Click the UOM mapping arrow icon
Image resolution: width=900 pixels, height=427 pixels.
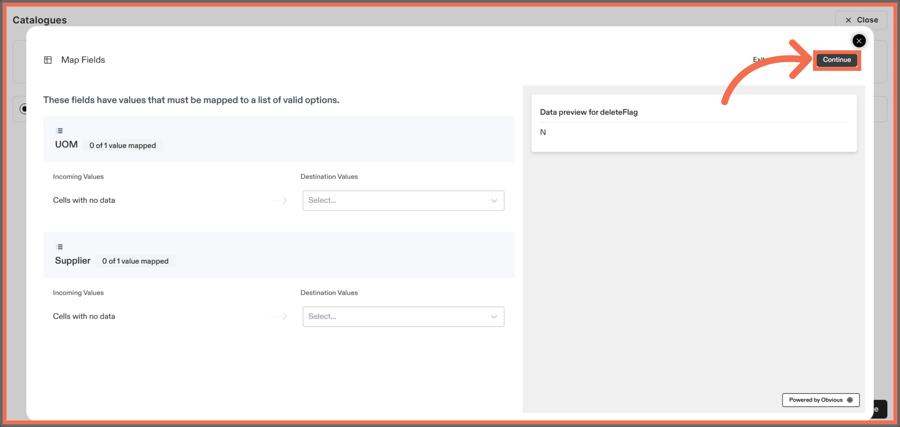(279, 200)
